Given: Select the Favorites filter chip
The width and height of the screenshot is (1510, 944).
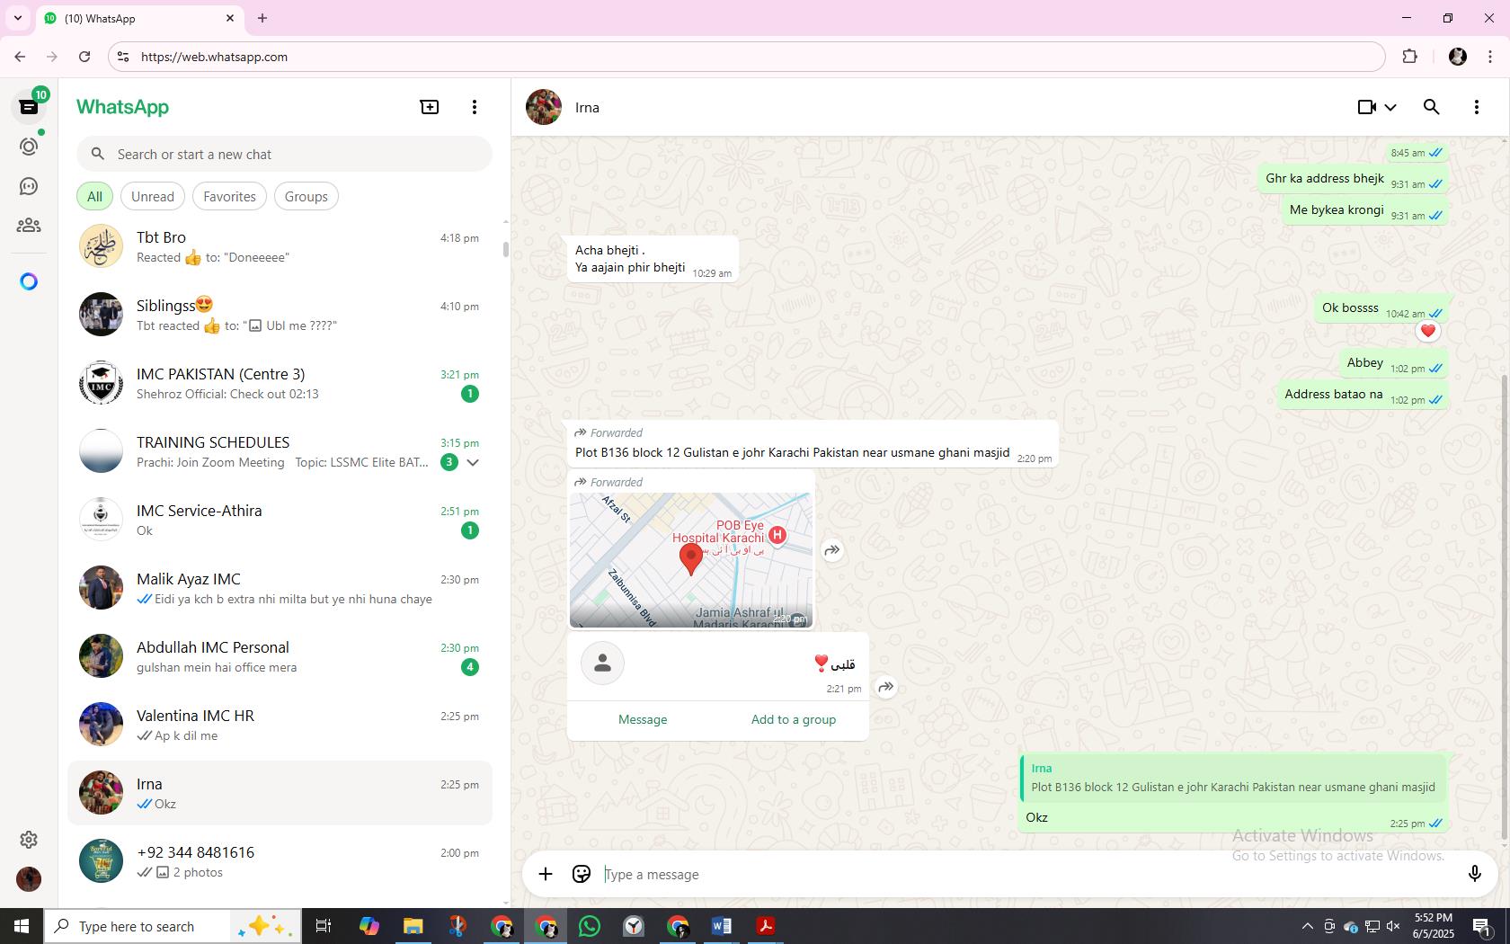Looking at the screenshot, I should (x=229, y=196).
